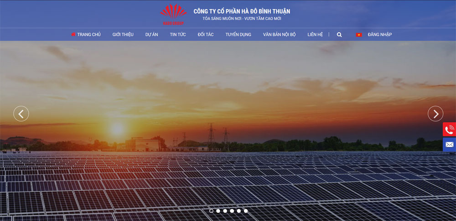Click the blue email envelope floating button
This screenshot has width=456, height=221.
[449, 144]
